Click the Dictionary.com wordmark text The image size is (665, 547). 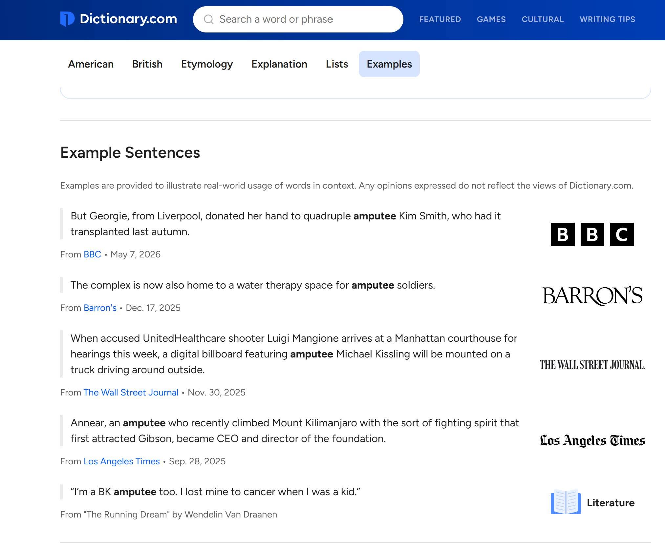click(x=128, y=19)
